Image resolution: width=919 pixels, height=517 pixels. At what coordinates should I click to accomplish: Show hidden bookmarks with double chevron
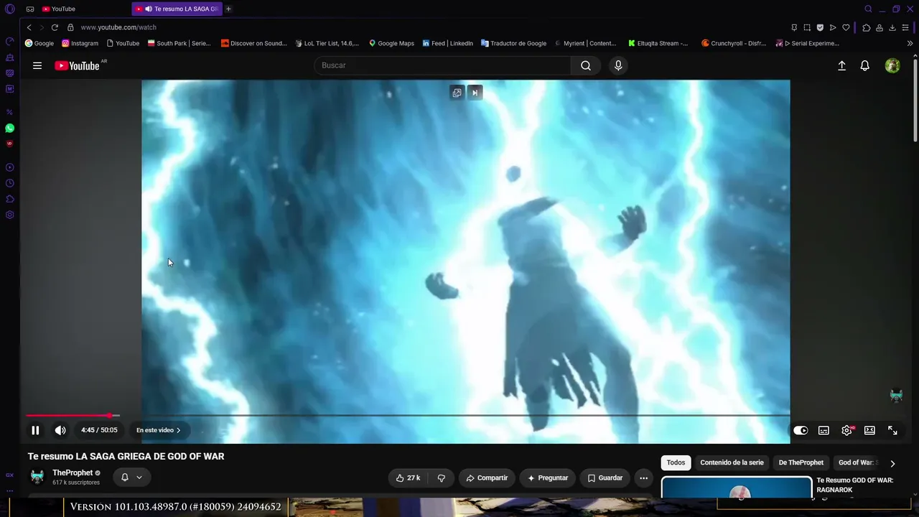[910, 43]
